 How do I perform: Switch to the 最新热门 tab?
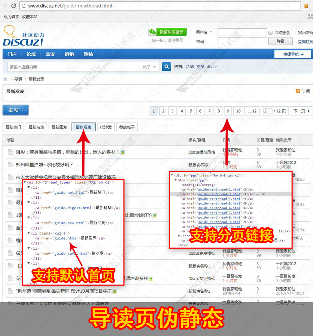click(x=13, y=127)
